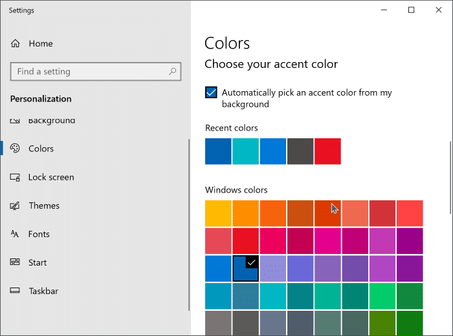Choose the magenta swatch in second row
This screenshot has height=336, width=453.
point(327,241)
